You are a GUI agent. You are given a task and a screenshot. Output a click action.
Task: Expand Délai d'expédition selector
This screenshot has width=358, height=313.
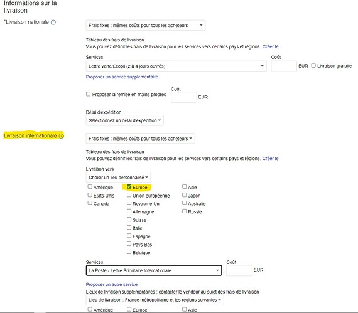click(x=124, y=120)
